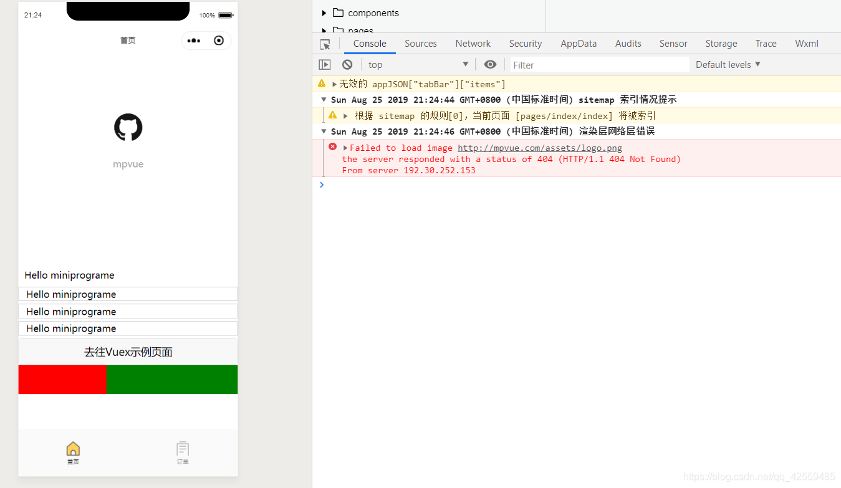Click the console prompt input line
The image size is (841, 488).
click(x=580, y=185)
